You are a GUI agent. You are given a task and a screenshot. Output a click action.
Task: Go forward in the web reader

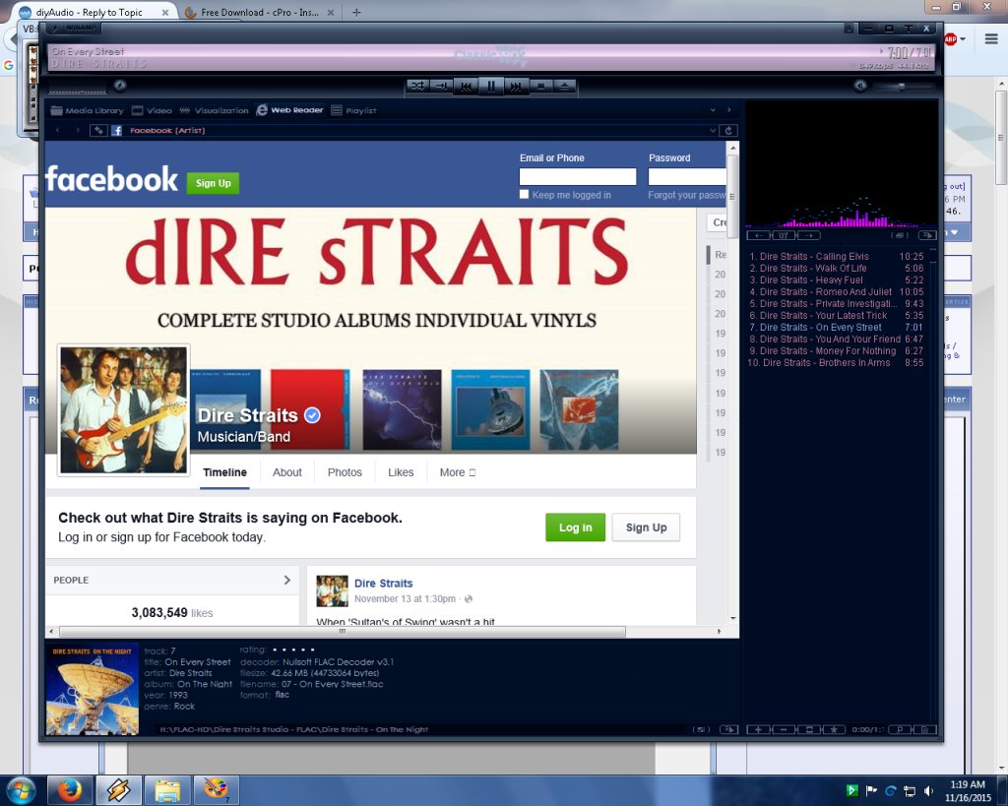click(x=78, y=131)
